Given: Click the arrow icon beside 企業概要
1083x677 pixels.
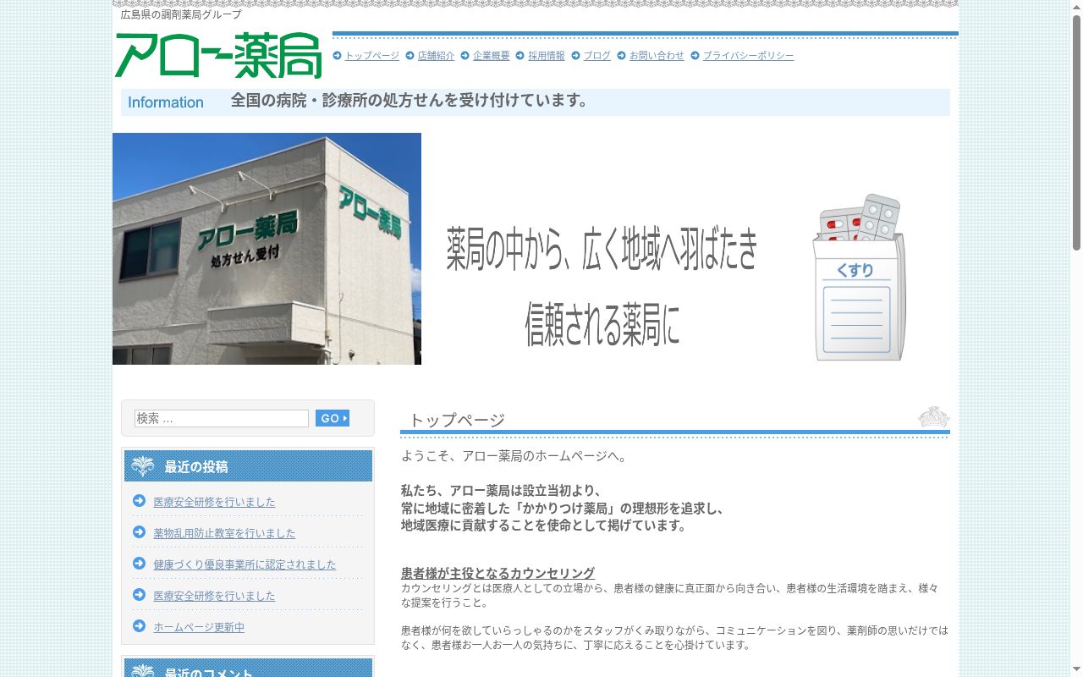Looking at the screenshot, I should click(465, 56).
